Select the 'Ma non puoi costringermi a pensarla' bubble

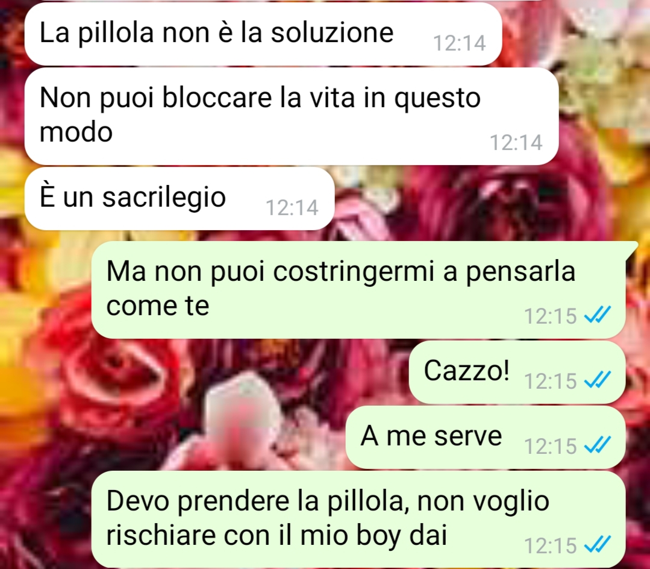coord(358,289)
